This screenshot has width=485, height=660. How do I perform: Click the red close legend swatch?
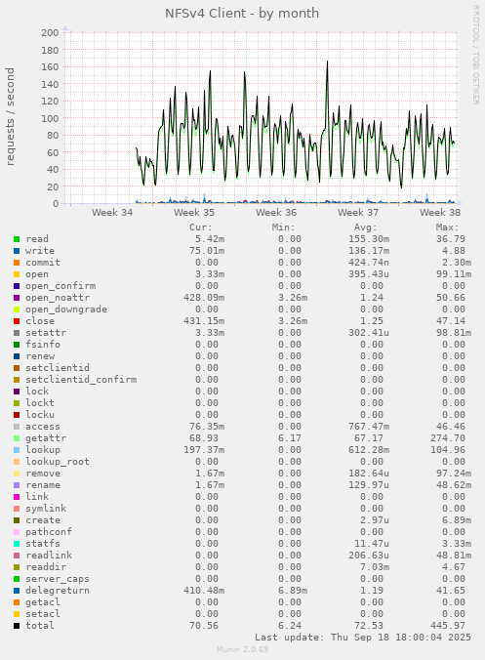(x=17, y=321)
